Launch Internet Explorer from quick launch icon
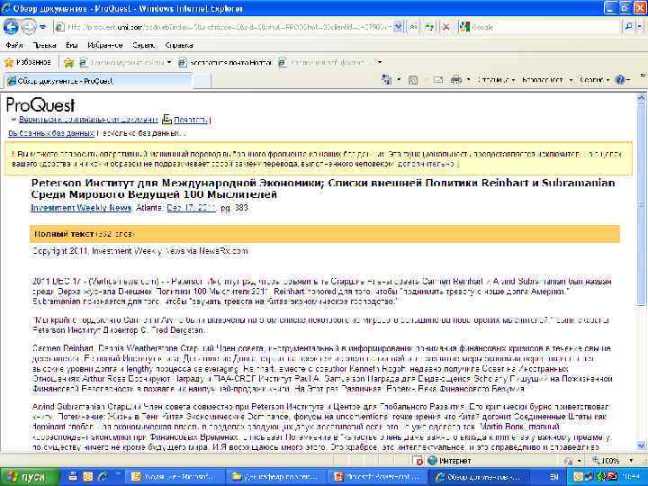 (103, 476)
